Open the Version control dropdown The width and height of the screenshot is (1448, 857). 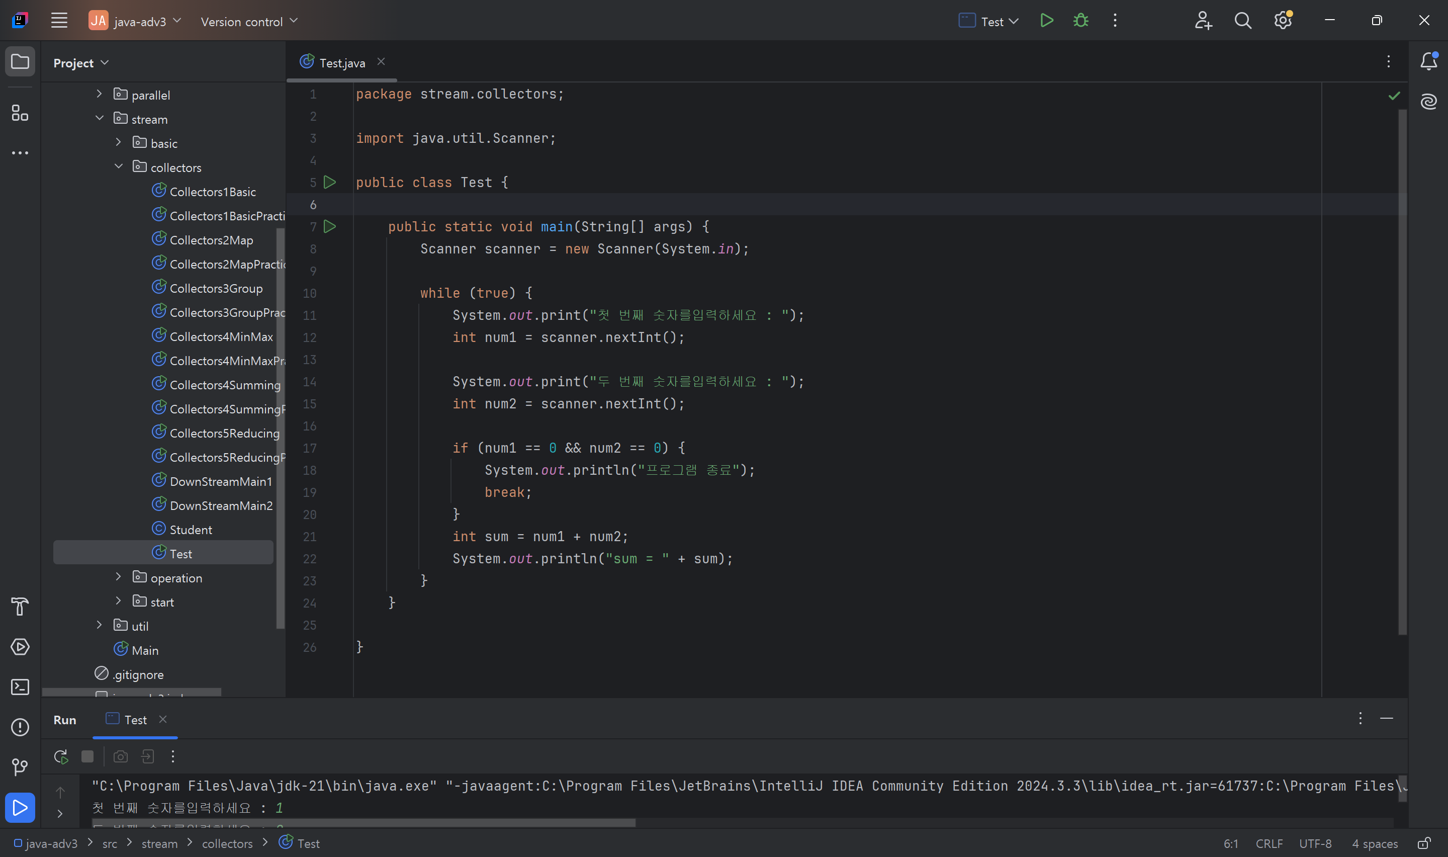(x=249, y=21)
